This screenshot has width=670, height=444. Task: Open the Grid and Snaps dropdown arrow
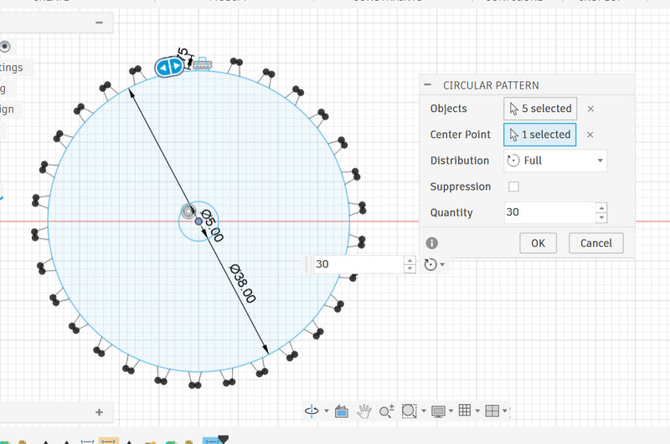(477, 411)
